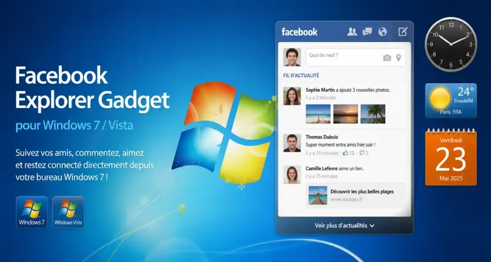Open the friends icon in Facebook header
The width and height of the screenshot is (491, 262).
pos(352,32)
